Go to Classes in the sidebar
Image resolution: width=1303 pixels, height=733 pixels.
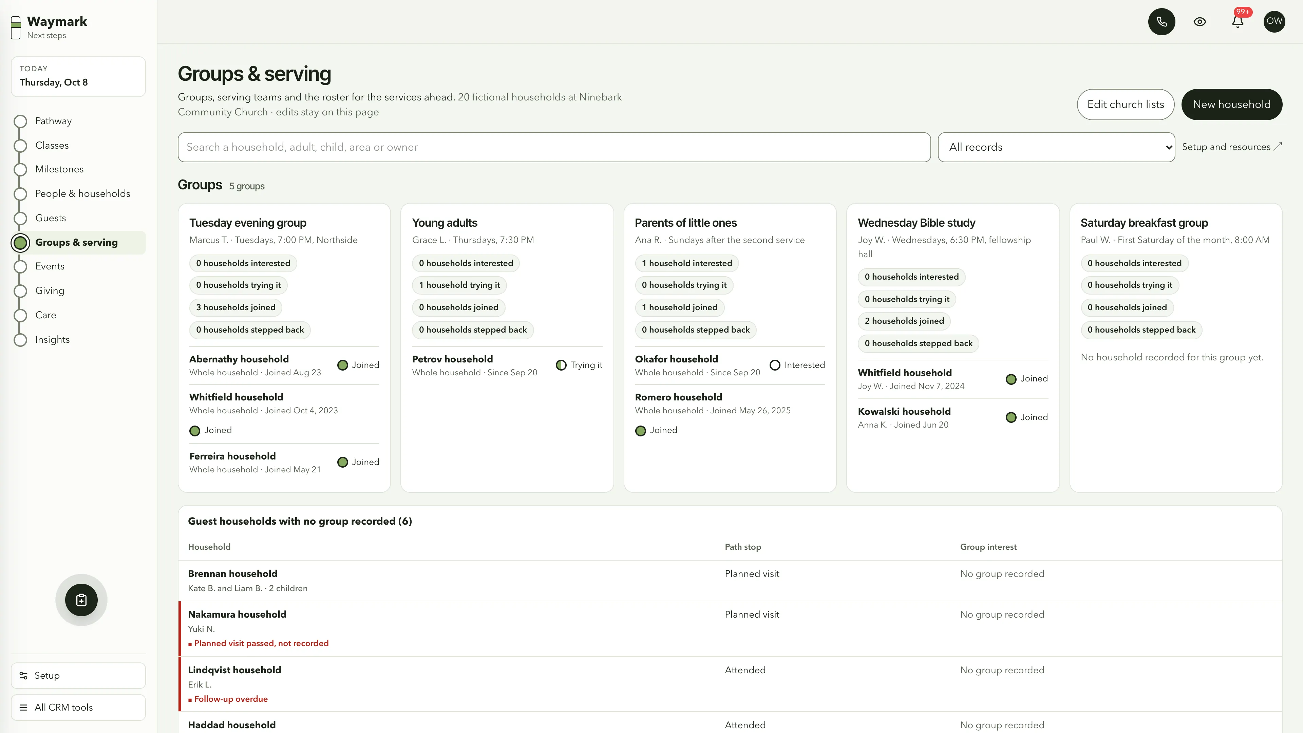[x=52, y=145]
